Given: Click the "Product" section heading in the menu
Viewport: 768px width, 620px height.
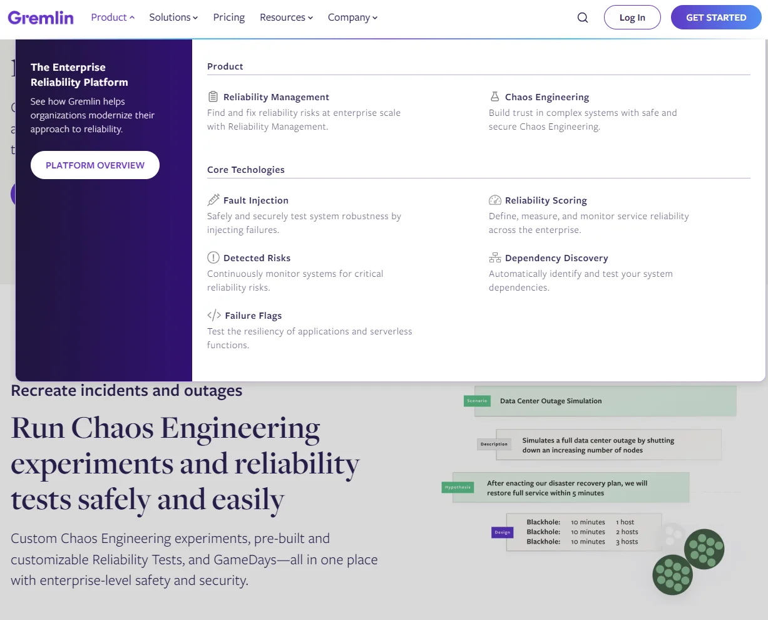Looking at the screenshot, I should [225, 66].
